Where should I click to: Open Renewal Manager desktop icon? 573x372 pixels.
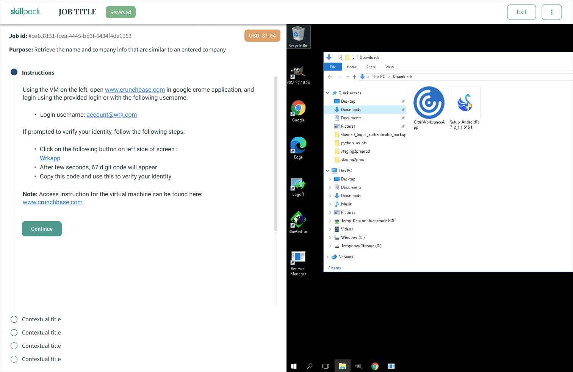coord(298,263)
